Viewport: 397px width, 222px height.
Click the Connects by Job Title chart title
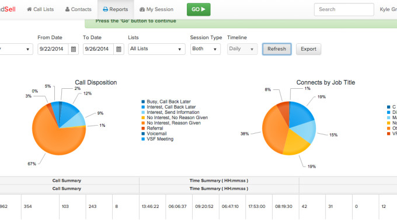(x=326, y=82)
